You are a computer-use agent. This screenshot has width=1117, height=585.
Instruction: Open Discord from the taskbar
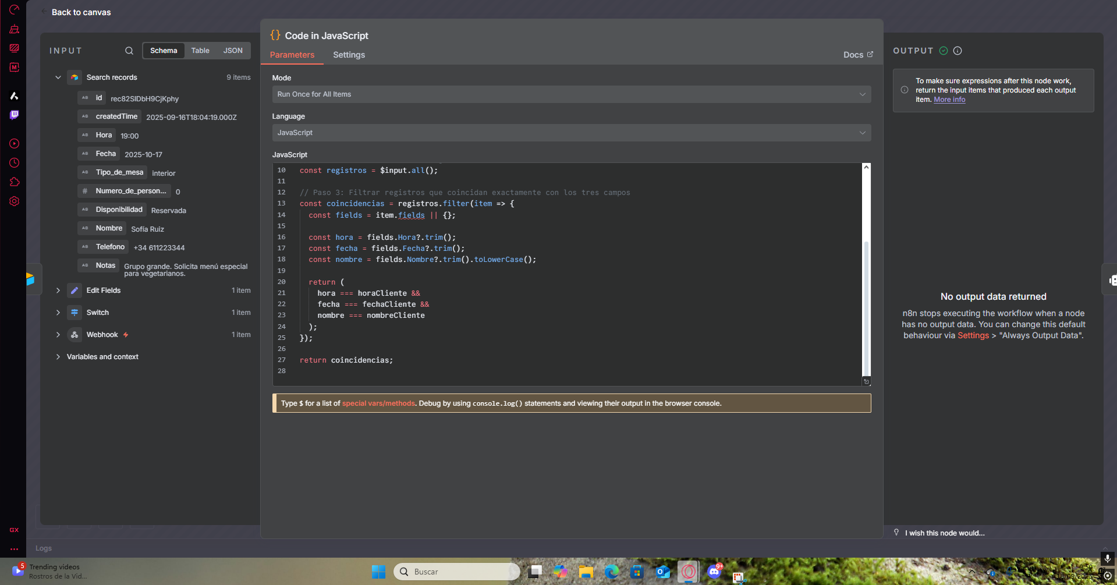[x=714, y=572]
